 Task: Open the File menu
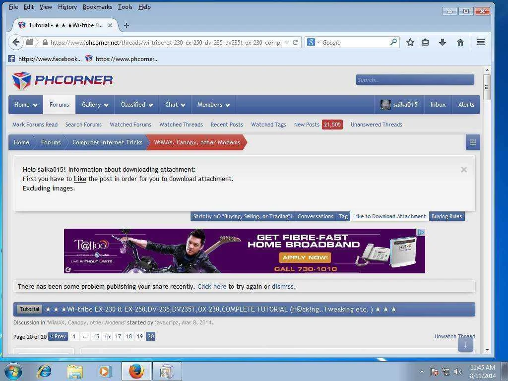point(13,7)
